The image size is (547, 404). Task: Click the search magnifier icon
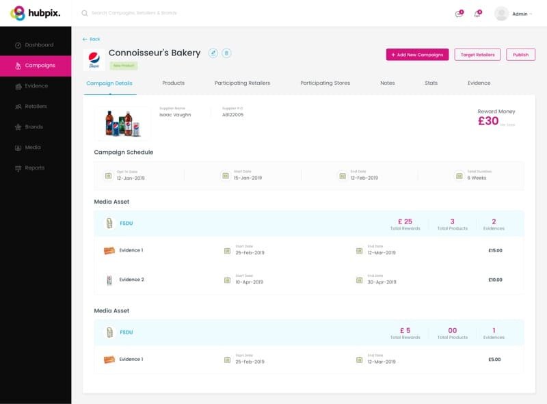point(84,13)
